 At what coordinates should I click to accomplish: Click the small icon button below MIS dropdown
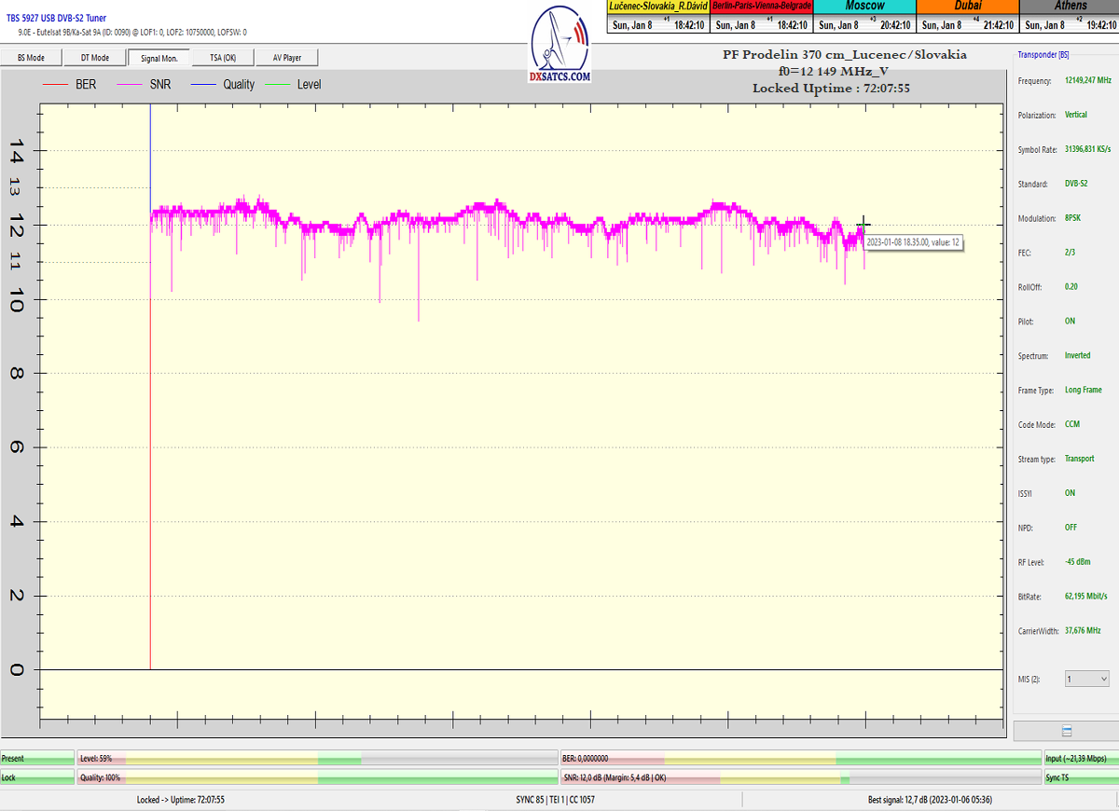point(1066,731)
